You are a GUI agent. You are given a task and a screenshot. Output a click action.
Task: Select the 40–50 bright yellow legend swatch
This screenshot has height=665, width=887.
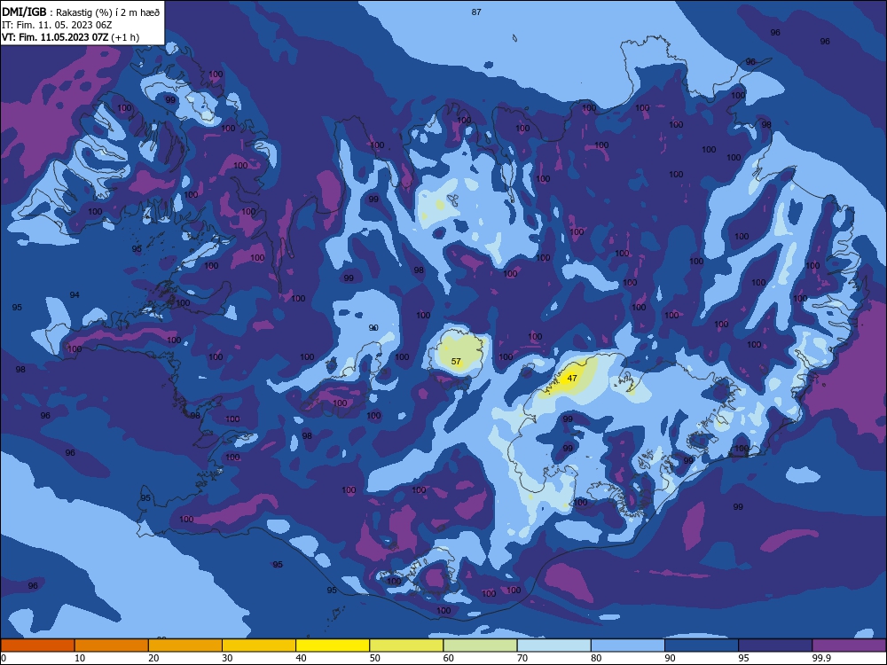[x=333, y=645]
